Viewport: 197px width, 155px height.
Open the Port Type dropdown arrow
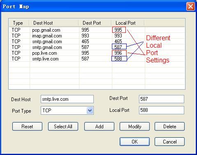90,111
